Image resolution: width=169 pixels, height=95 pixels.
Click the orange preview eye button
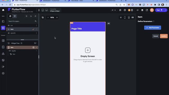coord(152,10)
